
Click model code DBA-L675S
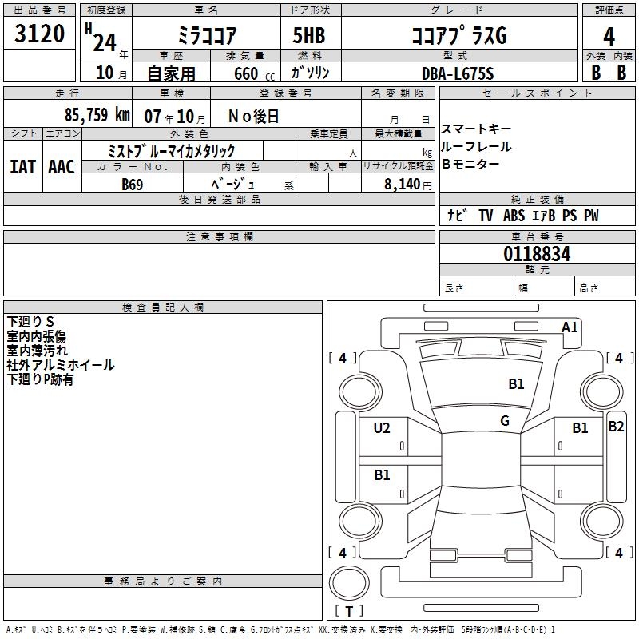tap(458, 73)
